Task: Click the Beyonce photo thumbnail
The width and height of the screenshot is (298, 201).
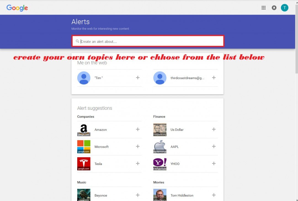Action: tap(84, 195)
